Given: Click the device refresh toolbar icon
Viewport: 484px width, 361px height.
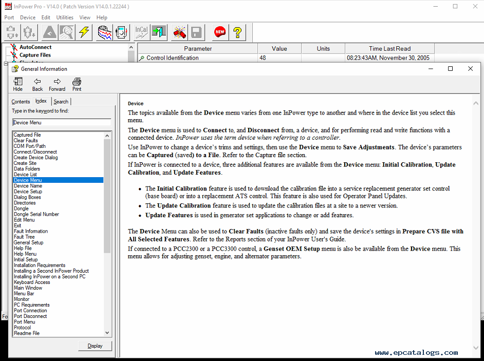Looking at the screenshot, I should [x=121, y=32].
